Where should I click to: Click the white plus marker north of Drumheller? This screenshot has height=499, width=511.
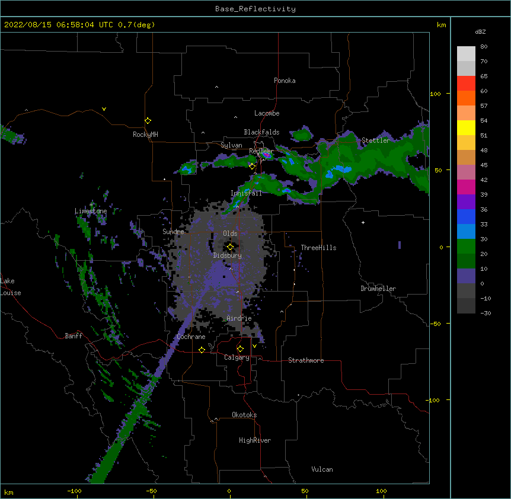tap(363, 222)
